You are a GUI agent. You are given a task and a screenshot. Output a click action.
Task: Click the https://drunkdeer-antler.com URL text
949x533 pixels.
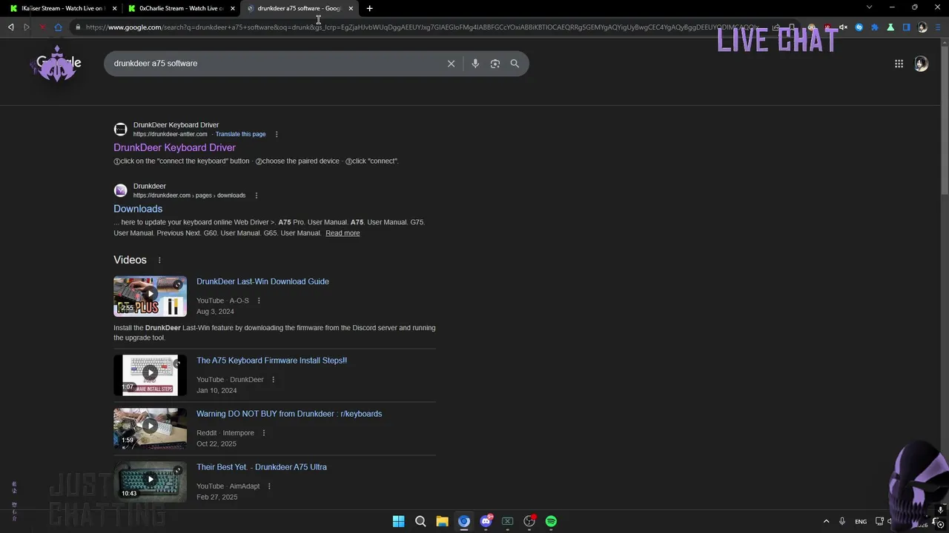tap(170, 134)
